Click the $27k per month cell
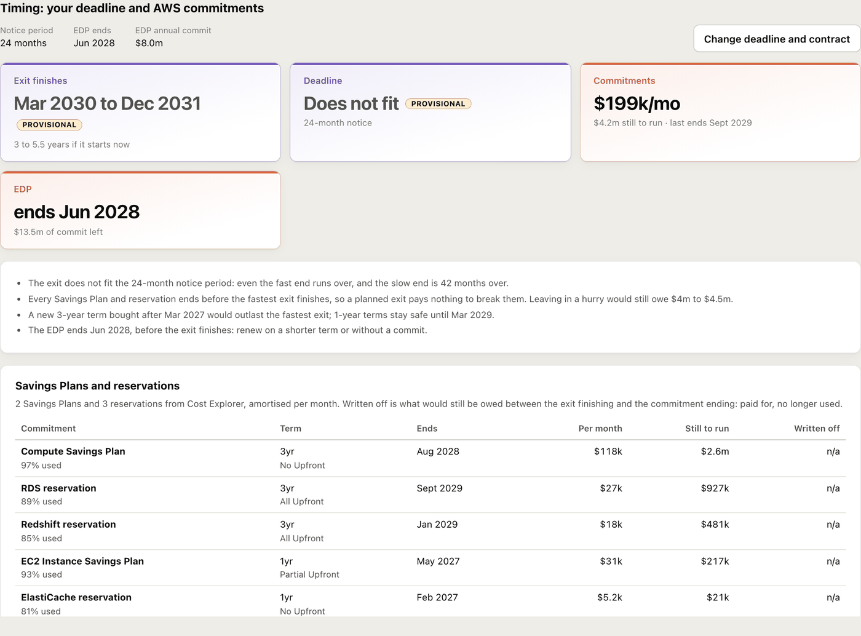 click(611, 488)
